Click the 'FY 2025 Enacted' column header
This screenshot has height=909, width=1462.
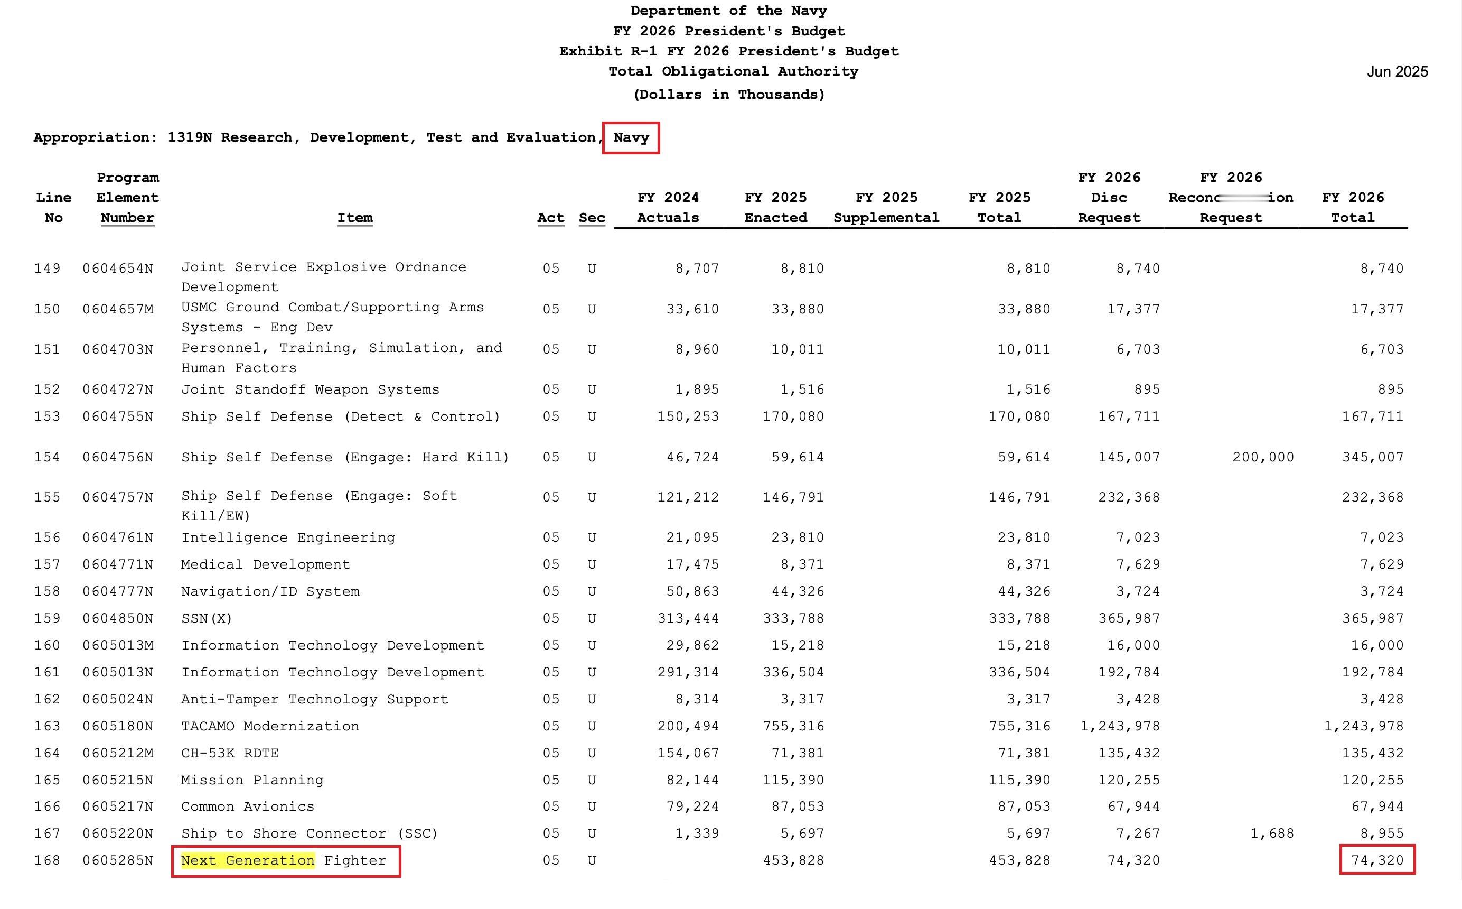pos(775,207)
